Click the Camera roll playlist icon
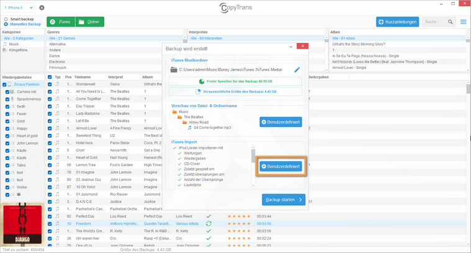 (12, 92)
